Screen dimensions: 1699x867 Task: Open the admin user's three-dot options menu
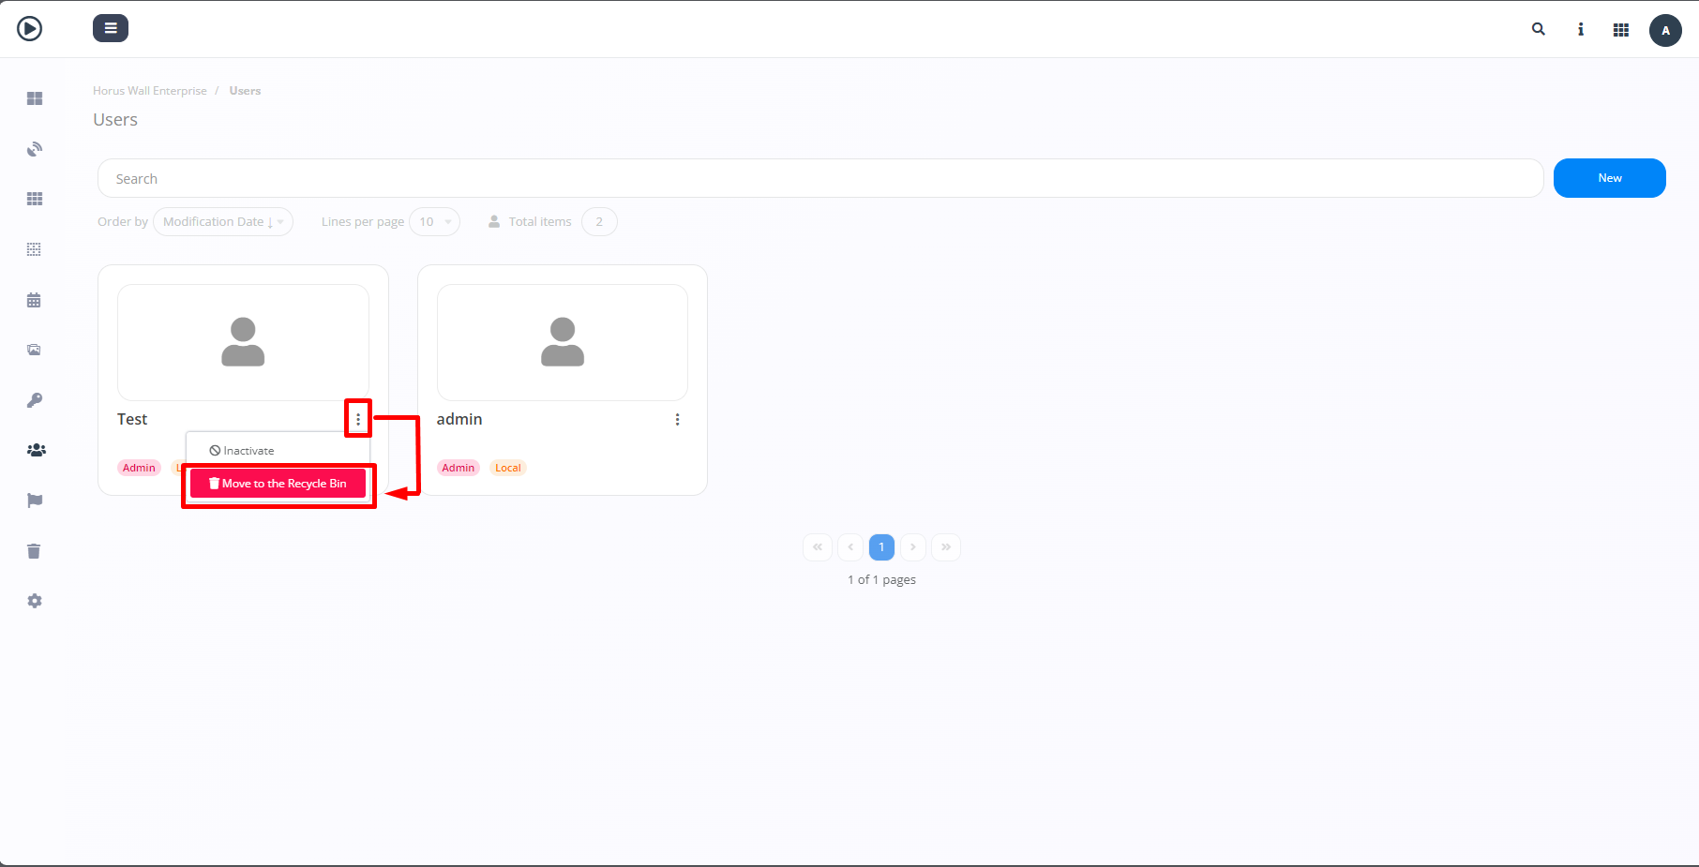point(678,419)
